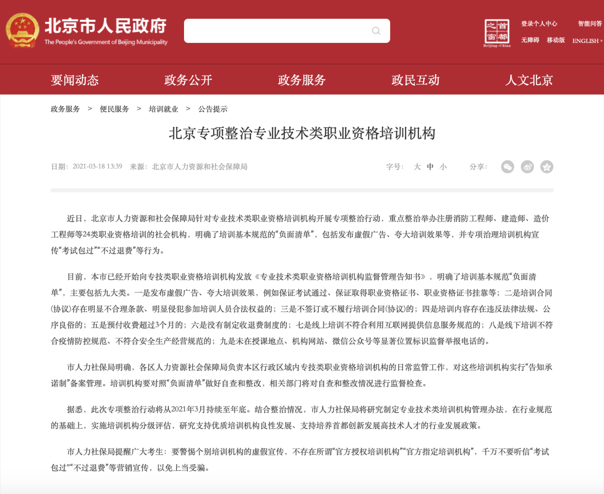Screen dimensions: 604x494
Task: Share article via Weibo icon
Action: [527, 167]
